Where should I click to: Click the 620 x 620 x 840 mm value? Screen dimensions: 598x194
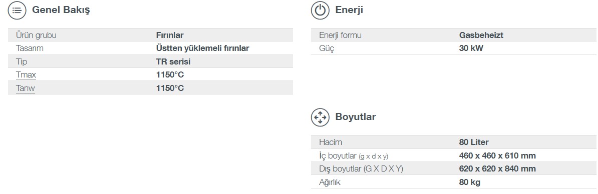pyautogui.click(x=497, y=168)
